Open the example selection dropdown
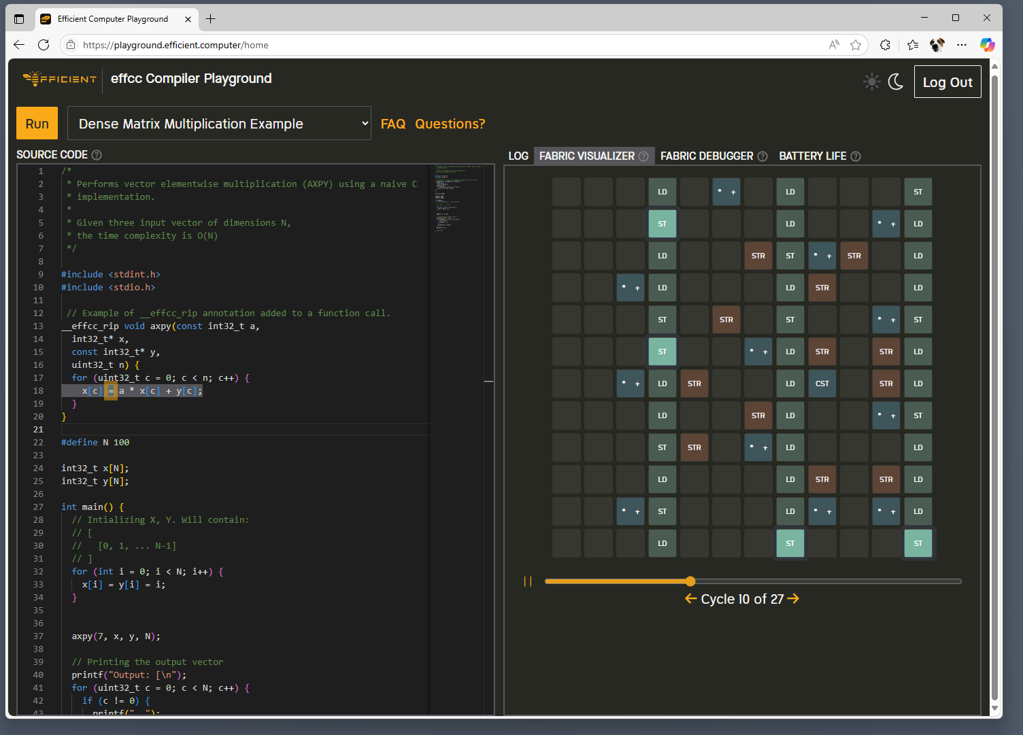 pyautogui.click(x=219, y=124)
